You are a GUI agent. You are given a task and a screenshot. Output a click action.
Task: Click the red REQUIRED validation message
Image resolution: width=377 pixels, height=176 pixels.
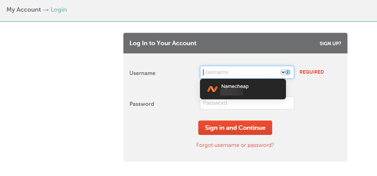[x=311, y=72]
